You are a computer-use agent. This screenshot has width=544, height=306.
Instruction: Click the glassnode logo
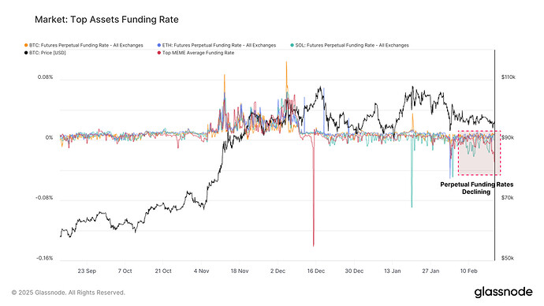click(x=503, y=292)
